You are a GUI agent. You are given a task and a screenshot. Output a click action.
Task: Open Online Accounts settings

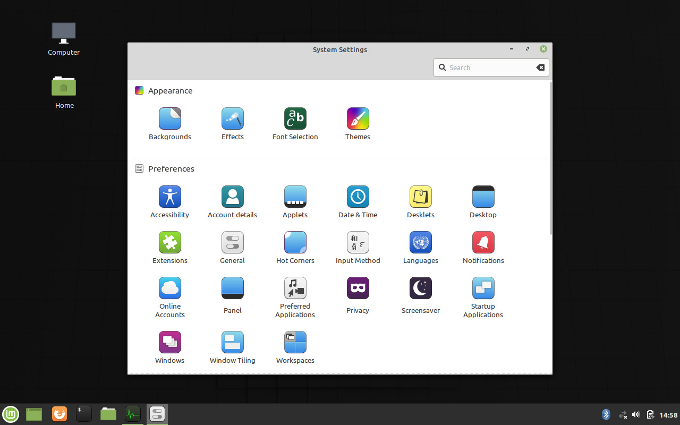(170, 297)
